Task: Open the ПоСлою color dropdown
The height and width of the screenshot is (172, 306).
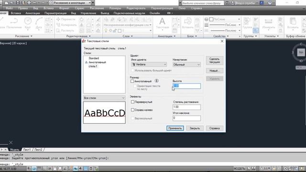Action: 225,19
